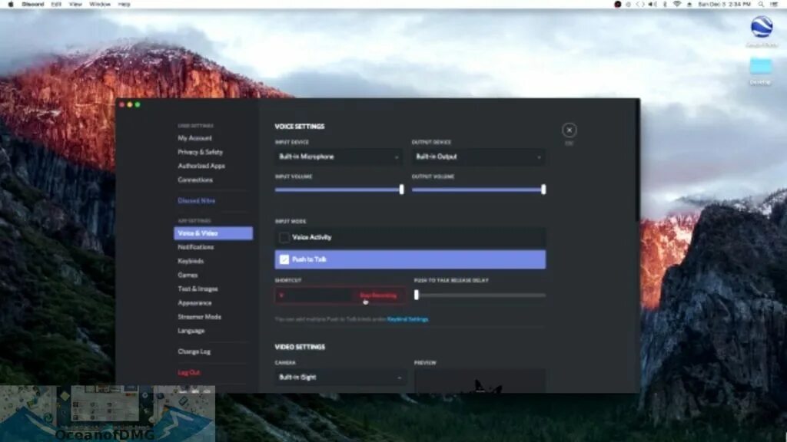Open the Window menu
The height and width of the screenshot is (442, 787).
pos(100,4)
